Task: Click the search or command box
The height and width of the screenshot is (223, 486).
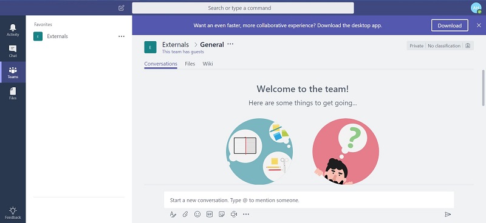Action: 242,8
